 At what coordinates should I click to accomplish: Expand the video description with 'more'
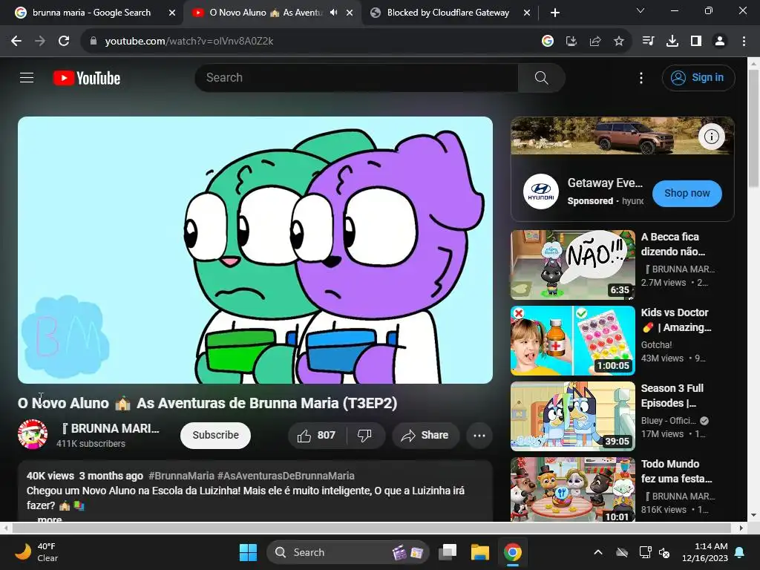50,519
